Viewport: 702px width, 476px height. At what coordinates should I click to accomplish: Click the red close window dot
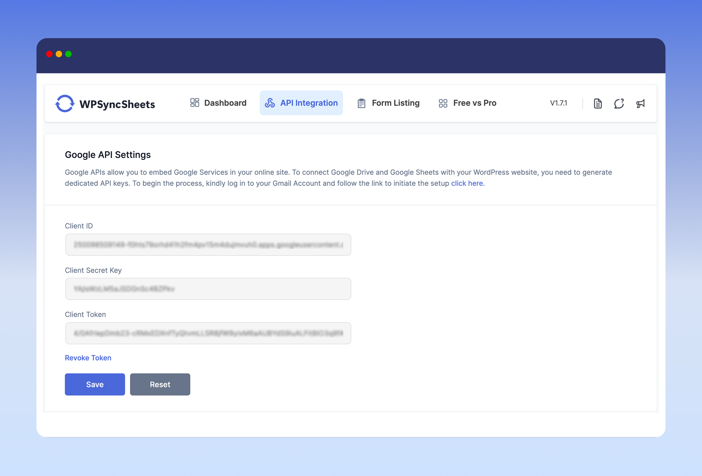tap(50, 54)
